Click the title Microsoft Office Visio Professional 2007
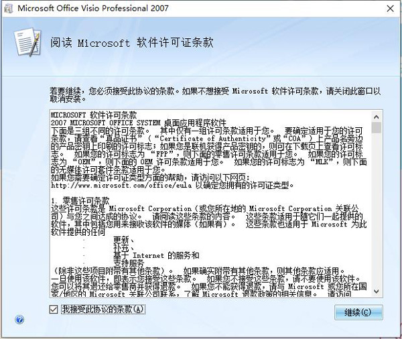The height and width of the screenshot is (339, 402). (x=93, y=8)
